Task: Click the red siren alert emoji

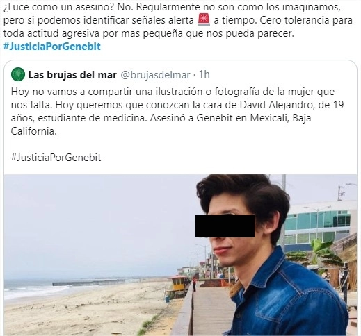Action: click(204, 19)
